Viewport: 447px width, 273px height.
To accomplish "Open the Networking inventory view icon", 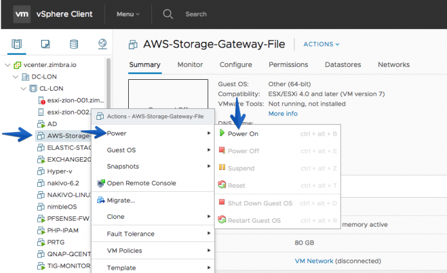I will click(102, 44).
